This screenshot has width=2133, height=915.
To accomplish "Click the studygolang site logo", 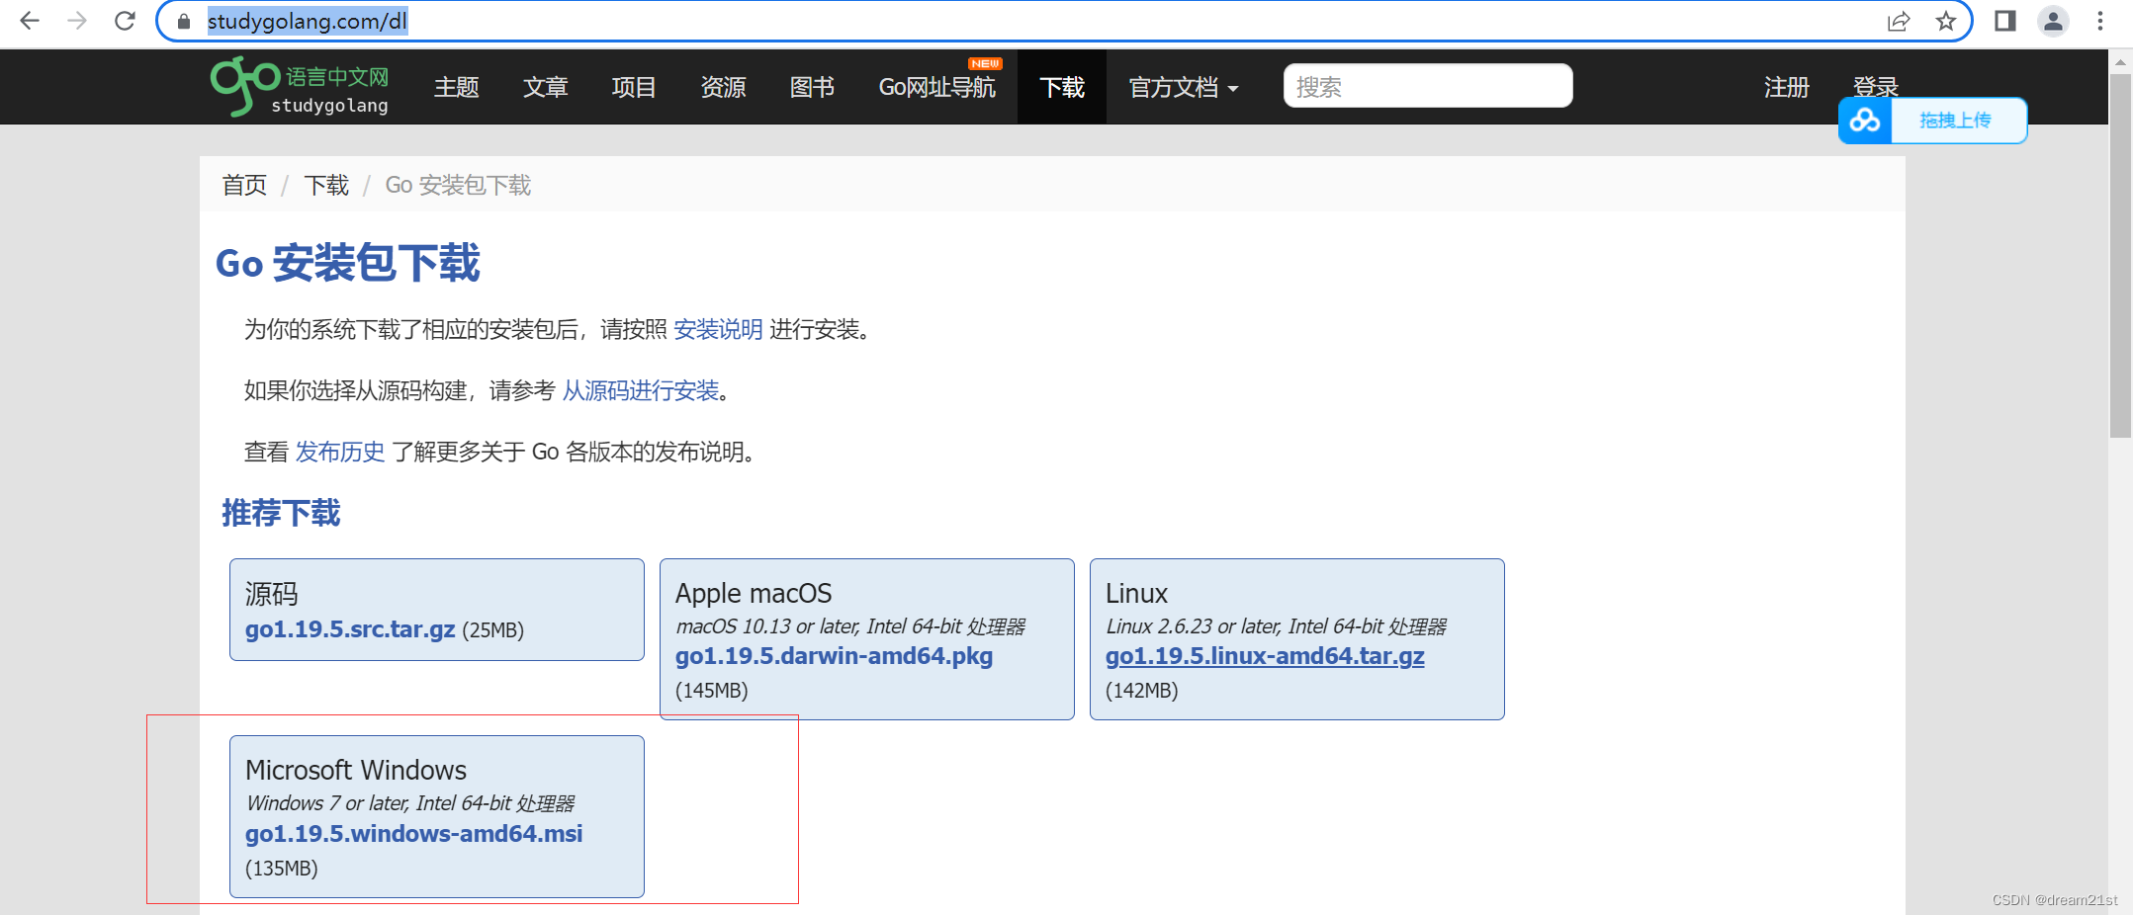I will point(300,87).
